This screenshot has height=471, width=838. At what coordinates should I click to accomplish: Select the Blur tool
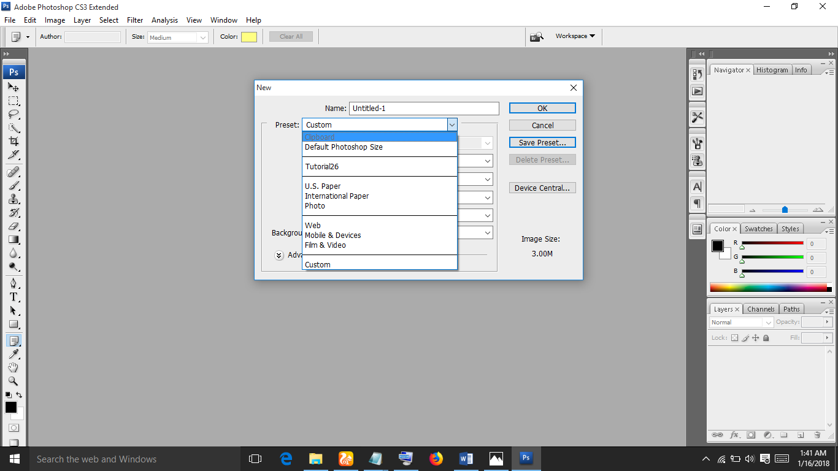[x=13, y=253]
